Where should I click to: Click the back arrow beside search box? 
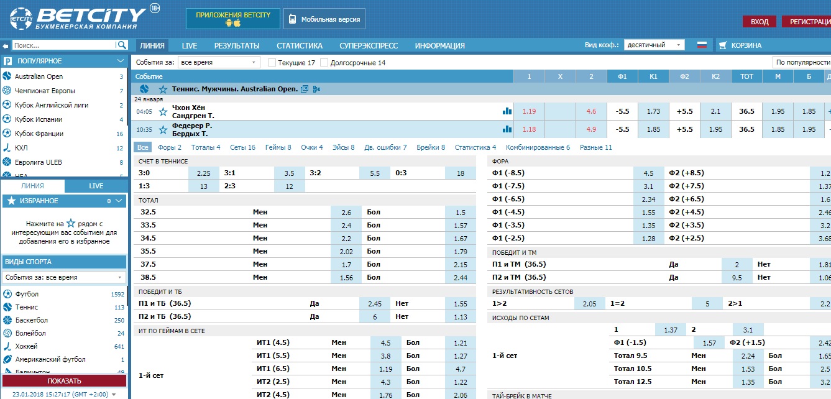click(5, 45)
